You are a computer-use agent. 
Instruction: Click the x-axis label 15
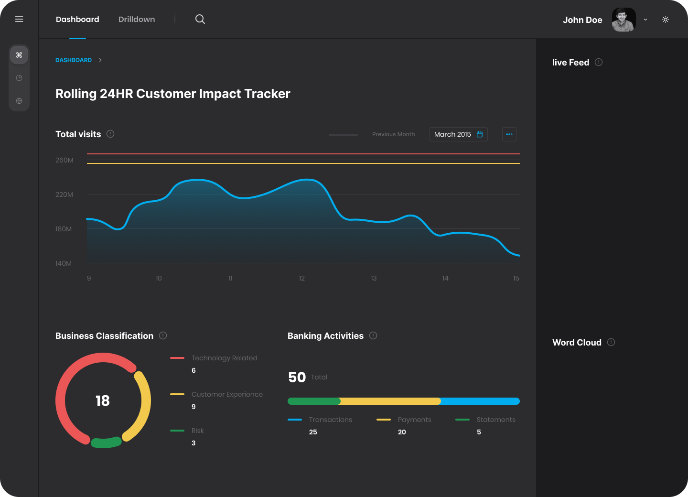click(516, 278)
